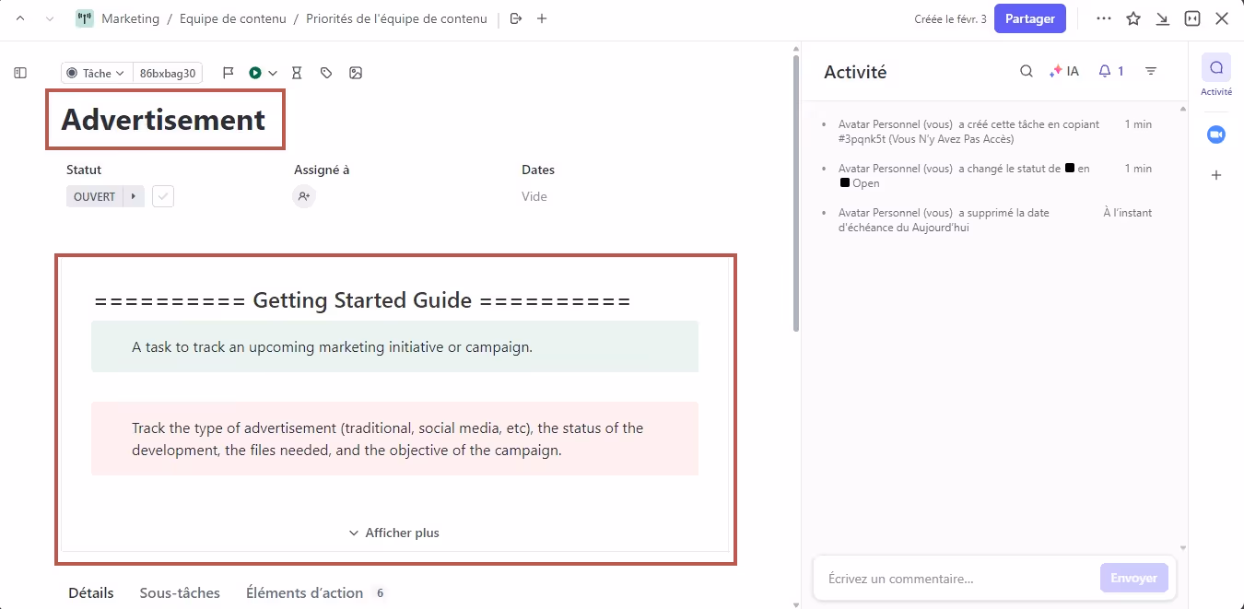The height and width of the screenshot is (609, 1244).
Task: Switch to the Sous-tâches tab
Action: click(180, 593)
